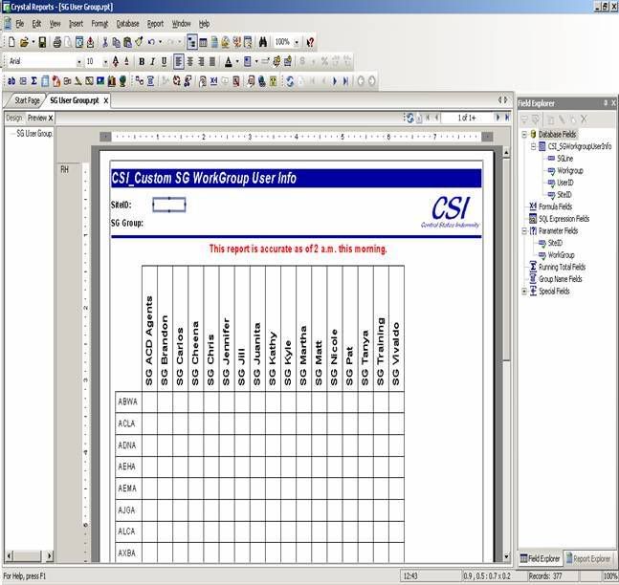Open the Font Color dropdown arrow
This screenshot has height=585, width=619.
[x=237, y=61]
